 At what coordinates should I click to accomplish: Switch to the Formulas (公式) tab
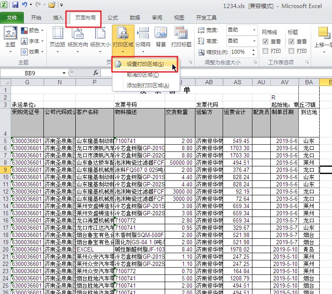(113, 18)
